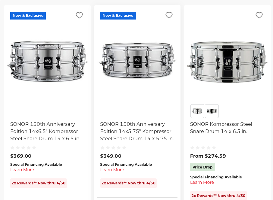Click Learn More under the $369.00 snare

coord(22,170)
